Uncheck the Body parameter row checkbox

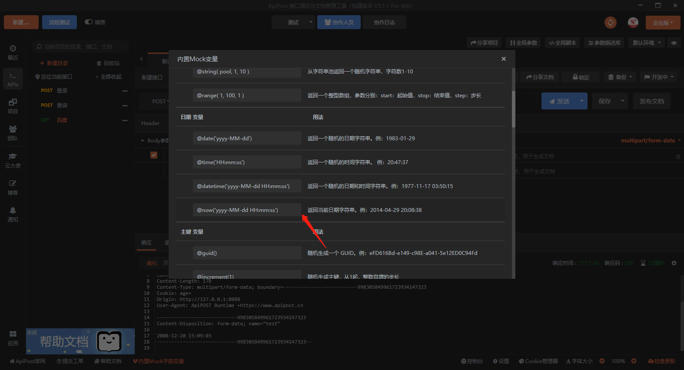pyautogui.click(x=154, y=155)
